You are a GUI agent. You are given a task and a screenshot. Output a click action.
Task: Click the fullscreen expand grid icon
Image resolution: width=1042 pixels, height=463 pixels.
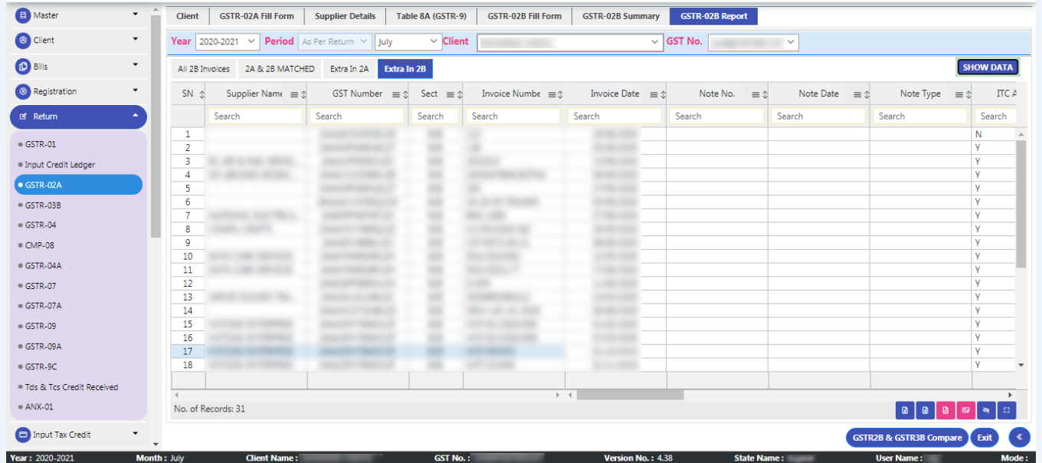pyautogui.click(x=1007, y=410)
